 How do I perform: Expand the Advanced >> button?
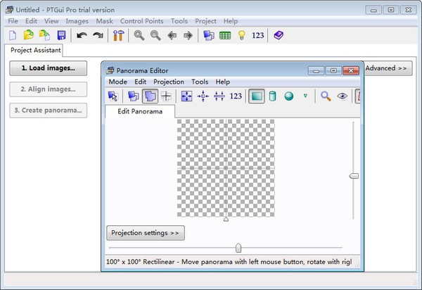point(388,68)
